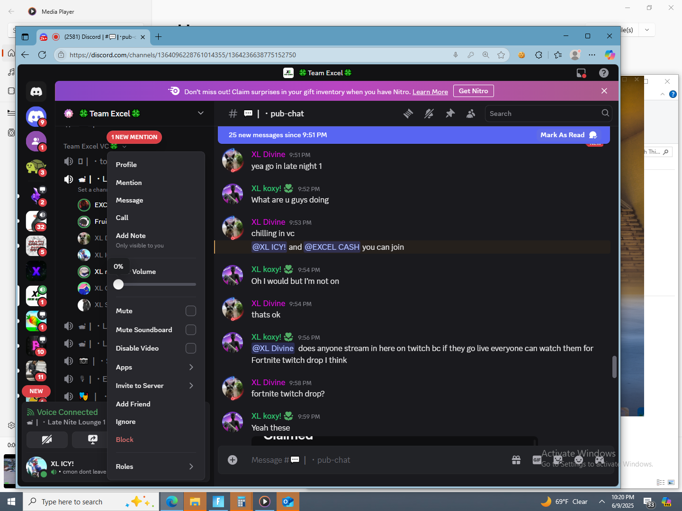Expand the Apps submenu
This screenshot has width=682, height=511.
(155, 367)
